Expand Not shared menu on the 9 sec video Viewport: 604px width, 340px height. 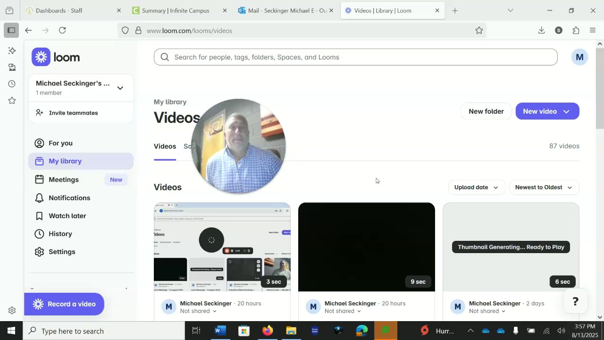(343, 311)
